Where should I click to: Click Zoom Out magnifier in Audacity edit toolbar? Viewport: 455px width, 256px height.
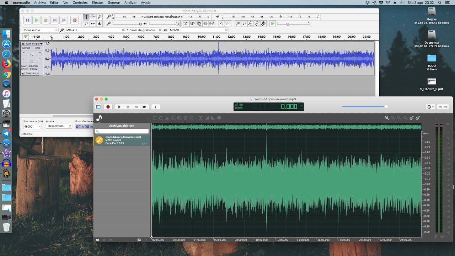coord(244,23)
